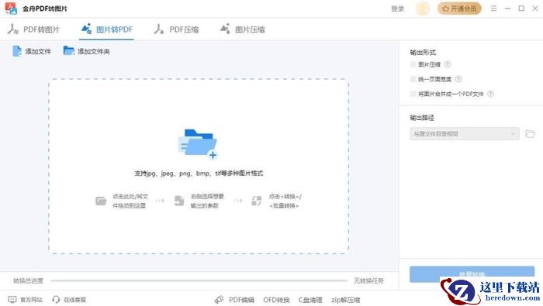Select the 图片转PDF tab
Screen dimensions: 543x306
click(x=107, y=29)
